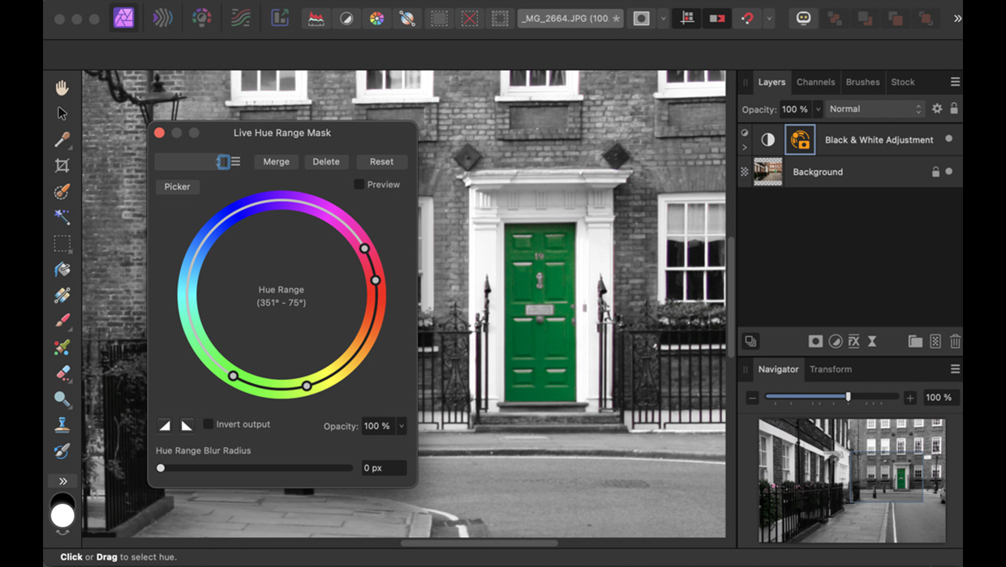Switch to Develop Persona
The height and width of the screenshot is (567, 1006).
[201, 18]
